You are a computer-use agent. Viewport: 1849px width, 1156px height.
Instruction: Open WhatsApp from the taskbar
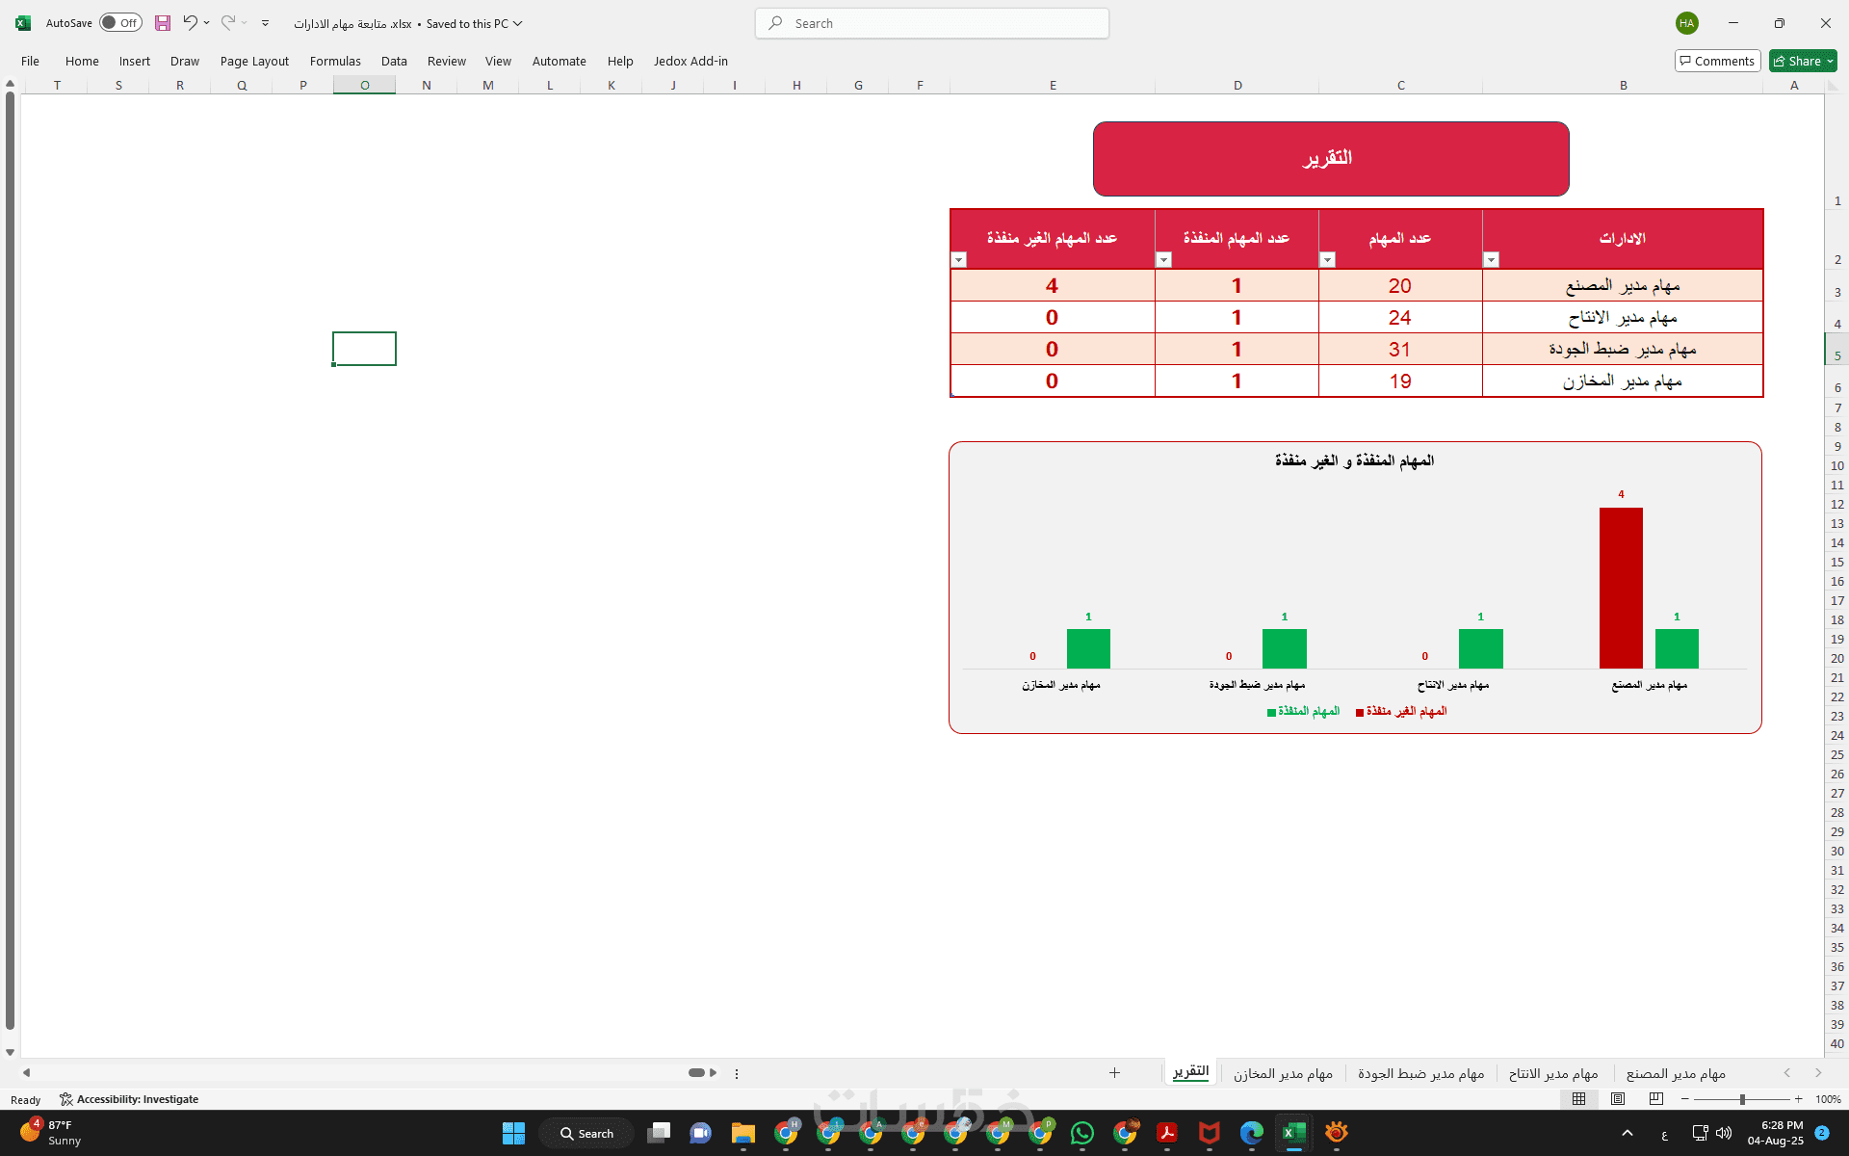click(1082, 1133)
